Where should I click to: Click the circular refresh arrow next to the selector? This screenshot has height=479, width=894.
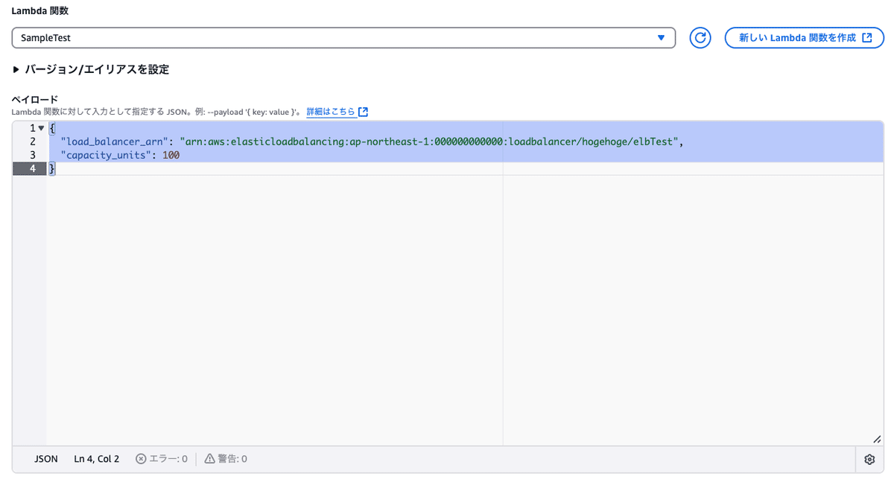(700, 37)
